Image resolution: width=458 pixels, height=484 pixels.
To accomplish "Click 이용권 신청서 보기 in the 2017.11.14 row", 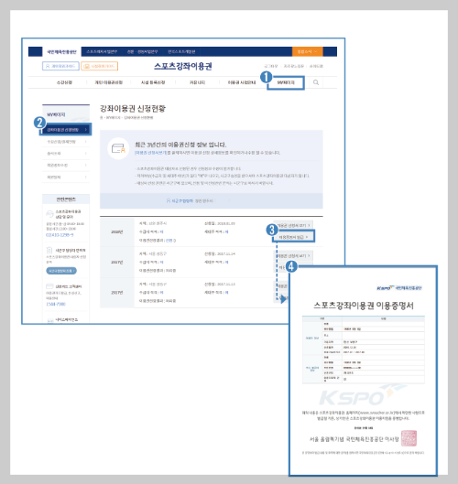I will pos(293,255).
